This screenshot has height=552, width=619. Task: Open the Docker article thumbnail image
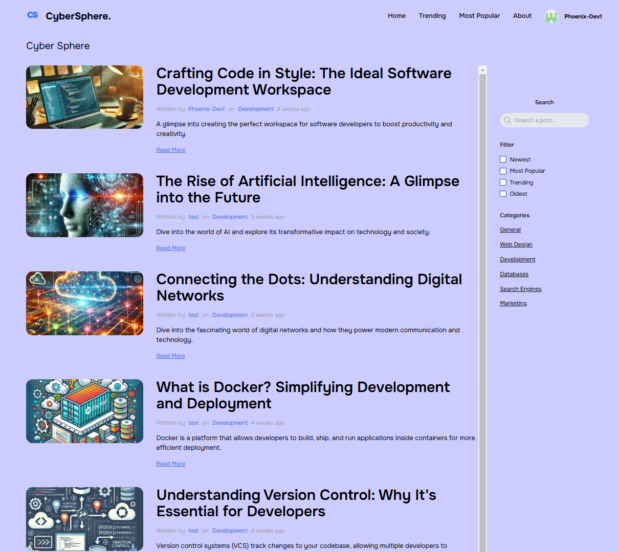[84, 411]
